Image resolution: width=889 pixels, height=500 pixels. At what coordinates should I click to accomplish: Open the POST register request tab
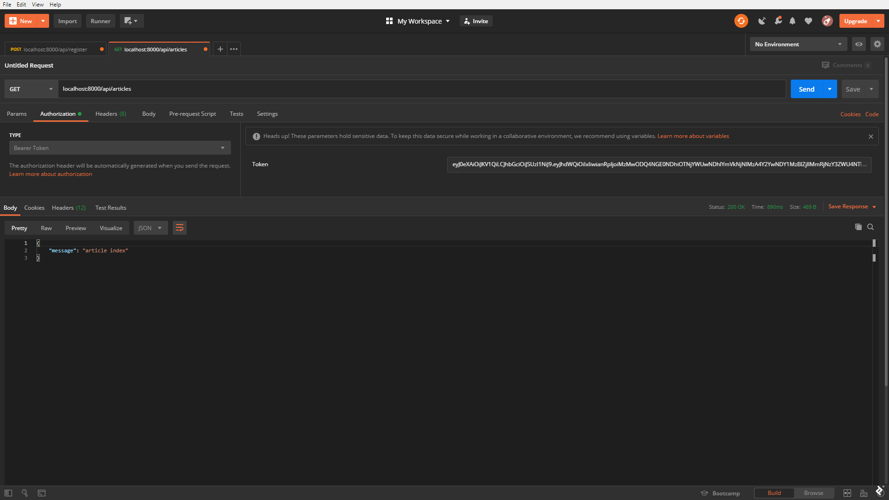51,49
